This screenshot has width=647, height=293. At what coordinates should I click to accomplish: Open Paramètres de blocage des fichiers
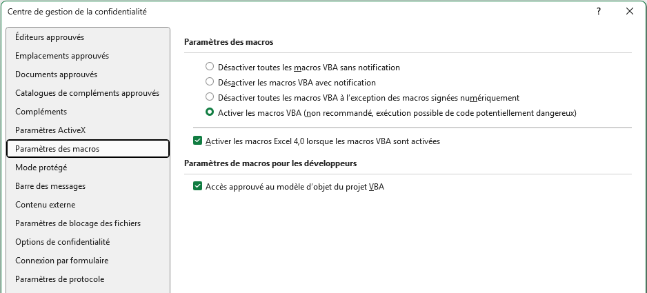(78, 223)
